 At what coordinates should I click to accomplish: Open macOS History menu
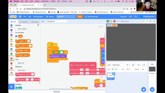click(x=37, y=1)
